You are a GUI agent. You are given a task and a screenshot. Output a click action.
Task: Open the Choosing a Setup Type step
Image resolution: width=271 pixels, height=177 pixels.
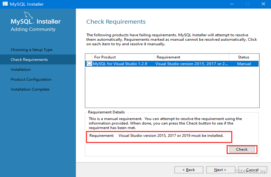pyautogui.click(x=32, y=50)
